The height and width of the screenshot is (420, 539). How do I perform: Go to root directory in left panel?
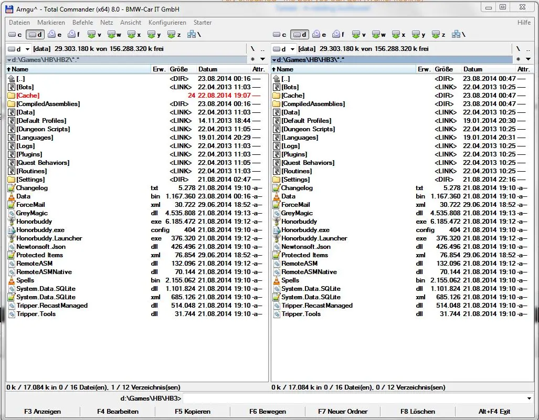coord(252,49)
